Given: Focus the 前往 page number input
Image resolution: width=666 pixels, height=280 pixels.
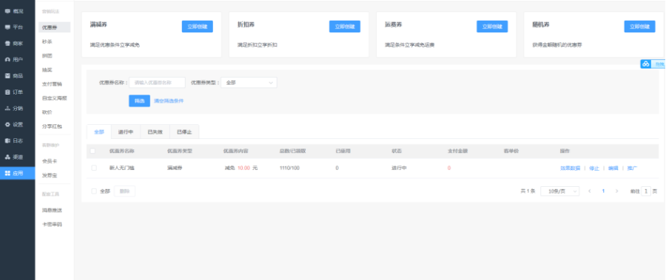Looking at the screenshot, I should pos(646,191).
